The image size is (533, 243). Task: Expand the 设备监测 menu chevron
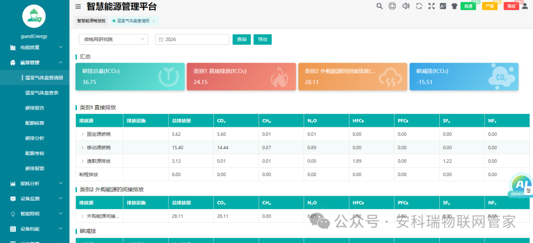[61, 199]
